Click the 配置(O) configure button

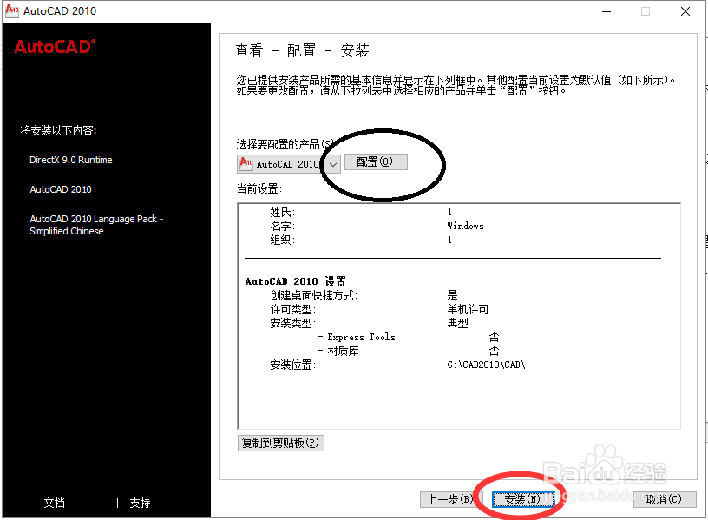pos(376,161)
